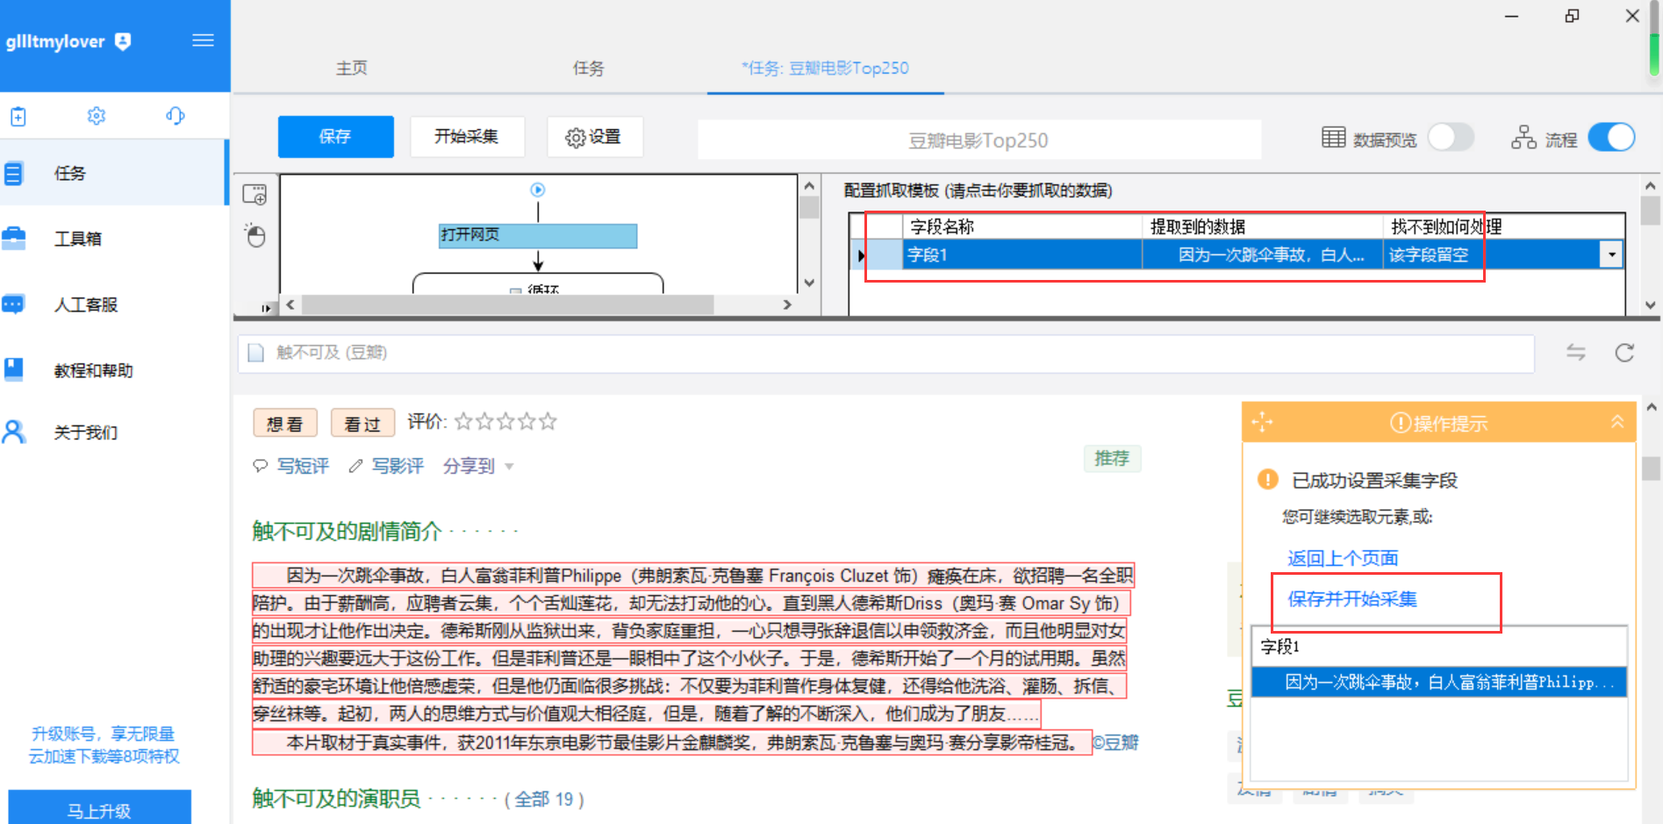Click the 马上升级 upgrade button

pyautogui.click(x=99, y=808)
